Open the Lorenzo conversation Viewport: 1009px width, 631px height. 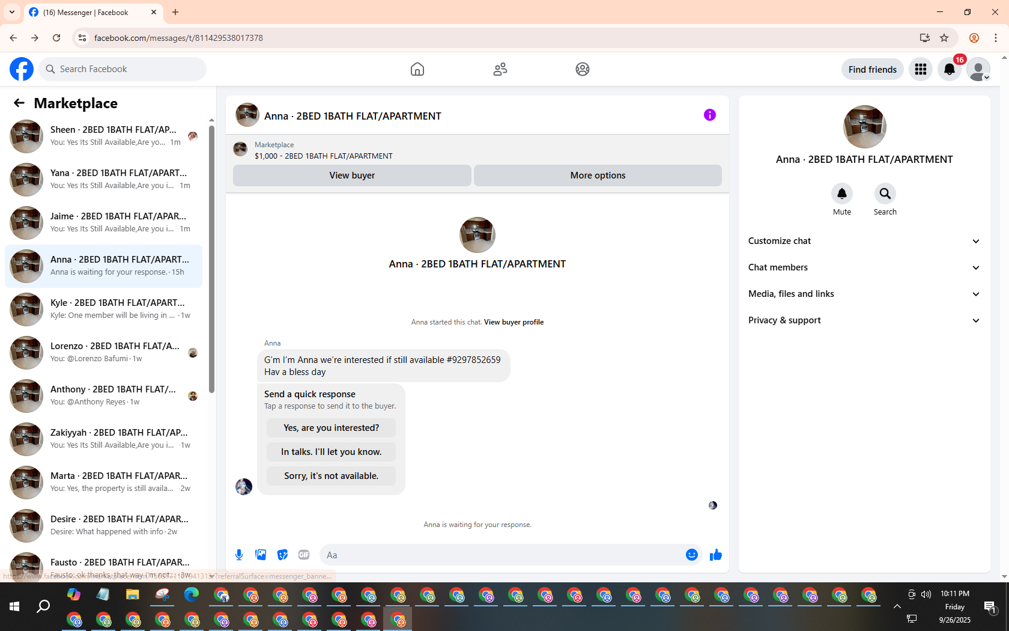[x=104, y=353]
